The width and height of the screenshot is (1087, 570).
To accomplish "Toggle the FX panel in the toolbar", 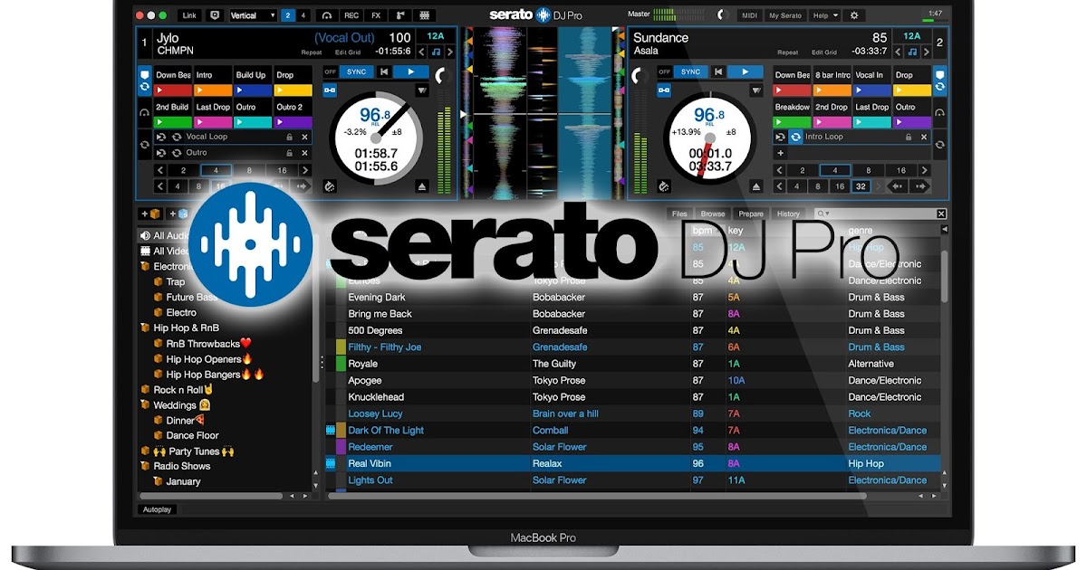I will tap(374, 14).
